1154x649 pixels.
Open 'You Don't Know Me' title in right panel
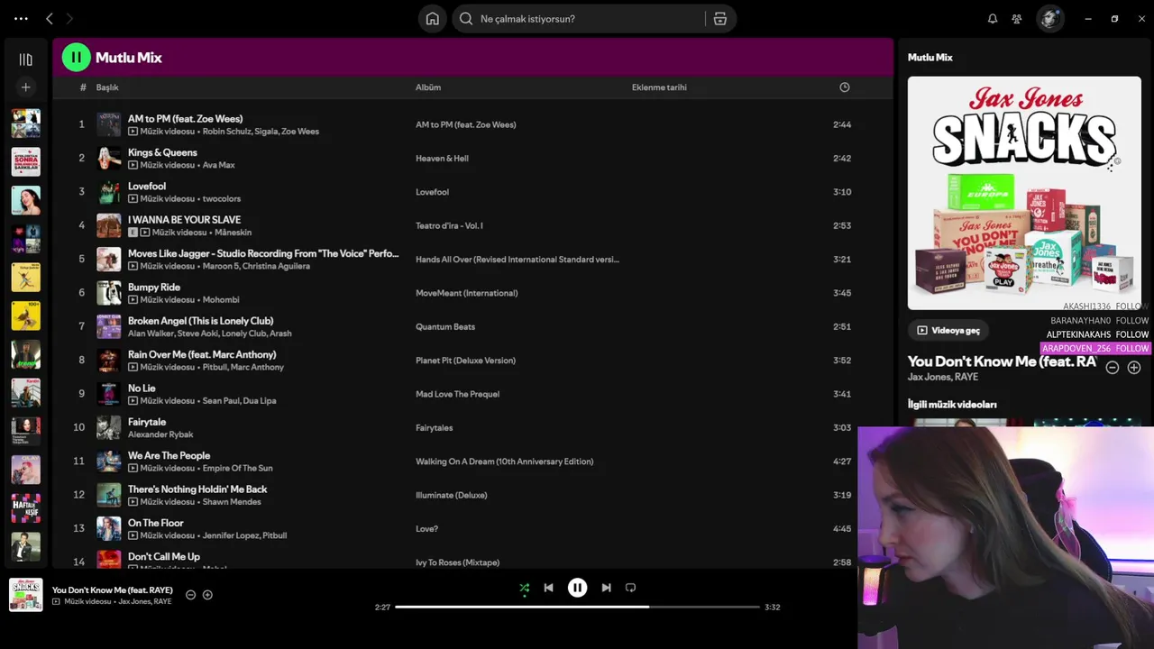click(x=1002, y=361)
